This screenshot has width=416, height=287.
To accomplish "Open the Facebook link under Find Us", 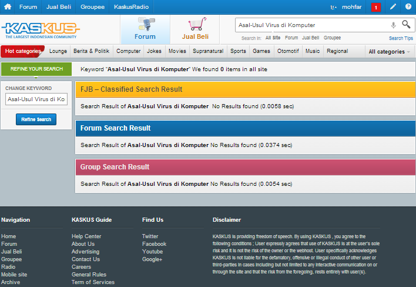I will [x=154, y=244].
